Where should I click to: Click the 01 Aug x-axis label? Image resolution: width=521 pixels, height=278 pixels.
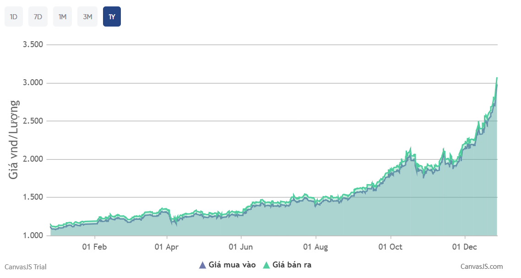pos(316,247)
